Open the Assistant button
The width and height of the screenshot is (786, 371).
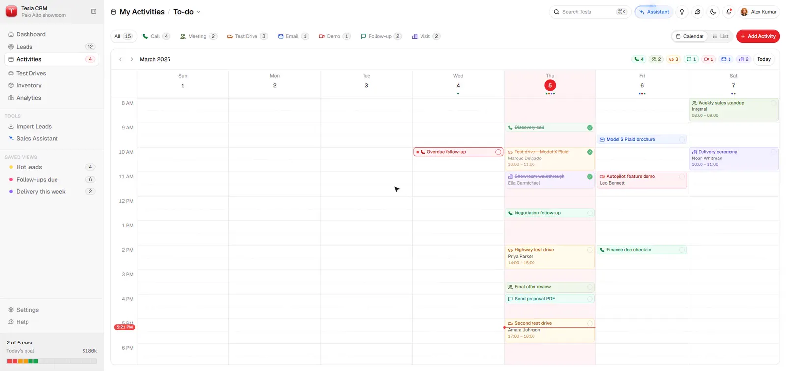pyautogui.click(x=654, y=12)
